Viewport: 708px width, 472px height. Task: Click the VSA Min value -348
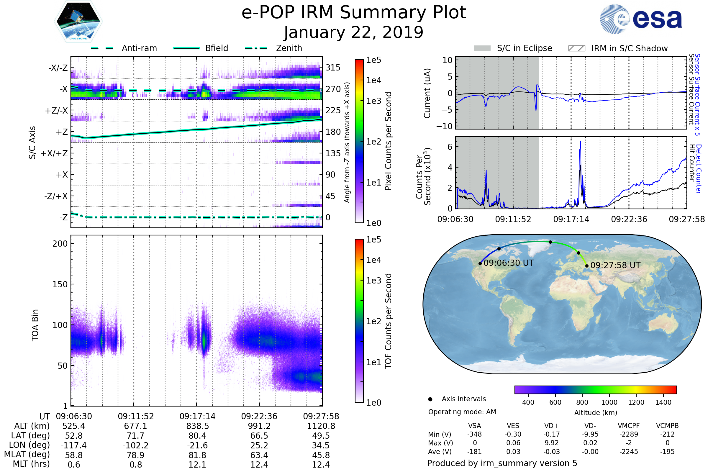474,434
